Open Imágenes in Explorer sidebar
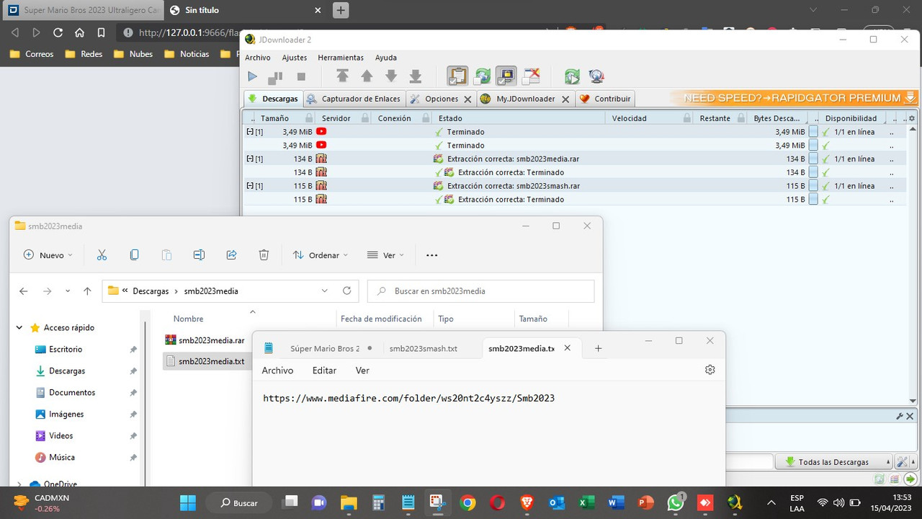 pyautogui.click(x=66, y=414)
